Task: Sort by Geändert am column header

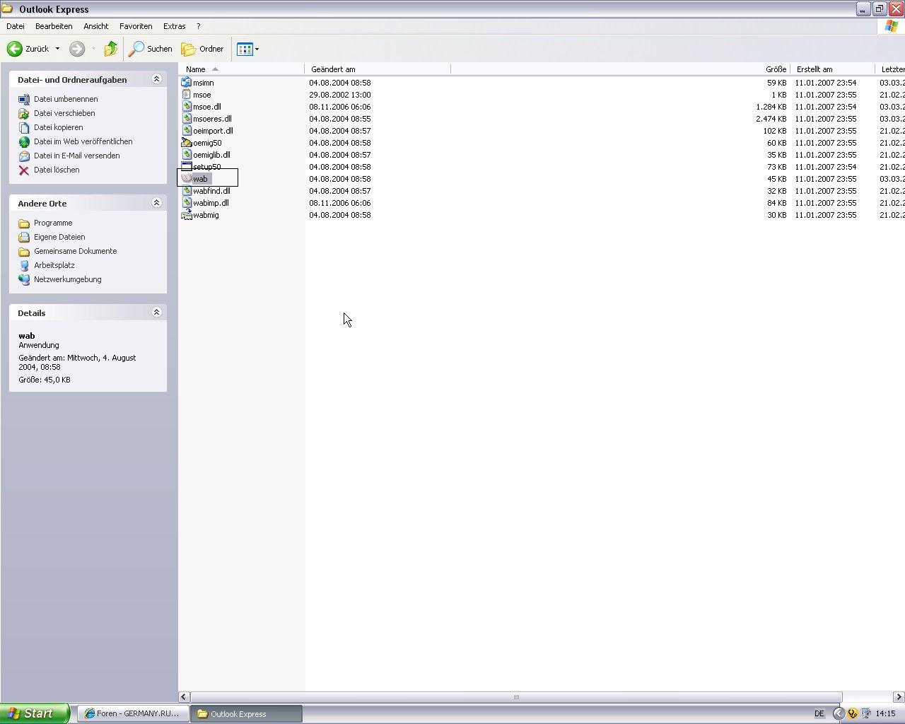Action: [x=378, y=69]
